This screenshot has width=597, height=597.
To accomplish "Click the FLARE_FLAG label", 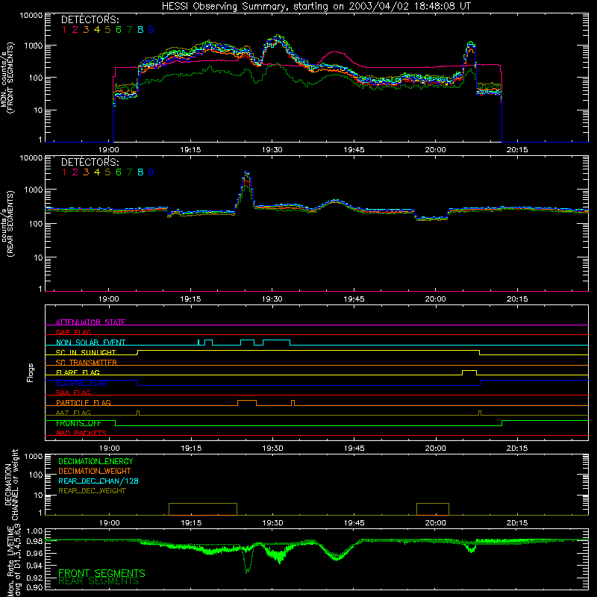I will pyautogui.click(x=78, y=372).
